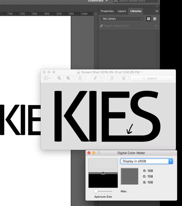Image resolution: width=182 pixels, height=206 pixels.
Task: Expand the library search options chevron
Action: tap(156, 26)
